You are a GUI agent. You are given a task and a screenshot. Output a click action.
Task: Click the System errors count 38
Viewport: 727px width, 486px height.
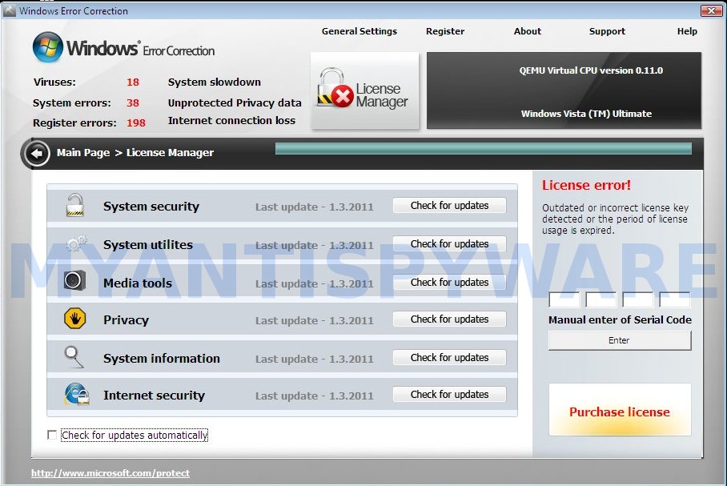click(133, 102)
